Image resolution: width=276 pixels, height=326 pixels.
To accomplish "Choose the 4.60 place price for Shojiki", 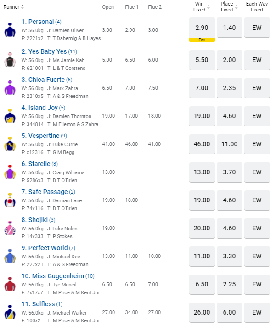I will click(229, 228).
